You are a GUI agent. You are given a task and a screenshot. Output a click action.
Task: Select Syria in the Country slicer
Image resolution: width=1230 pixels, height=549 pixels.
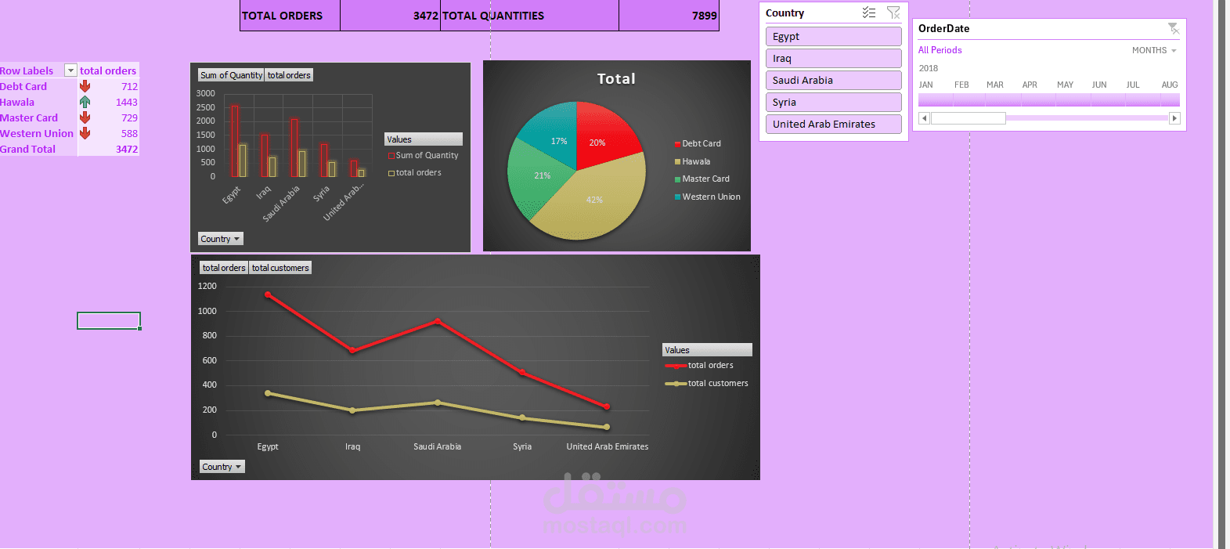click(833, 103)
